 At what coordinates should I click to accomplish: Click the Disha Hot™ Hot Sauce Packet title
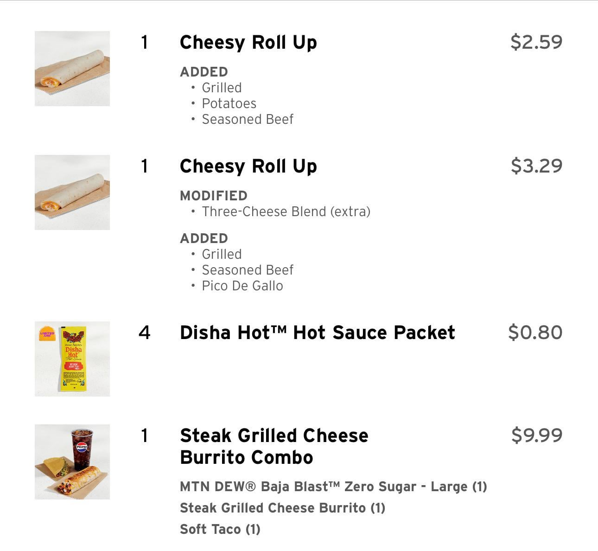point(317,333)
